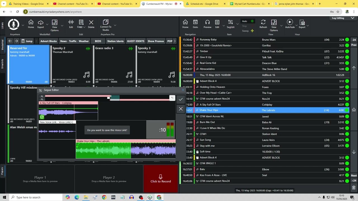Toggle green status dot on Abracadabra row
This screenshot has width=358, height=201.
pyautogui.click(x=347, y=69)
